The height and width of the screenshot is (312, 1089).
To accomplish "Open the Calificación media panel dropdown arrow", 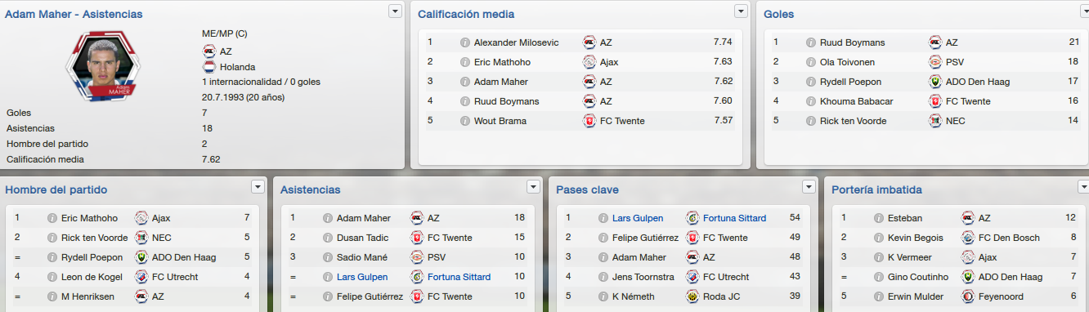I will 741,11.
